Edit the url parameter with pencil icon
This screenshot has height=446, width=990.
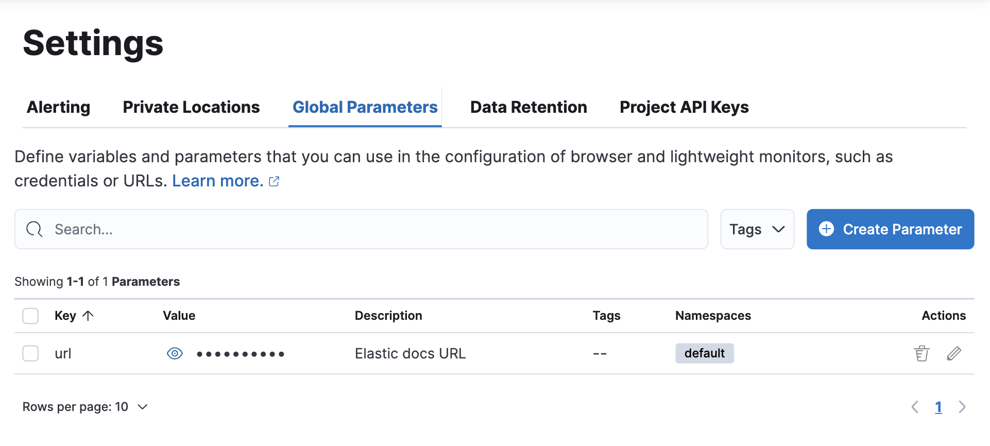(954, 354)
